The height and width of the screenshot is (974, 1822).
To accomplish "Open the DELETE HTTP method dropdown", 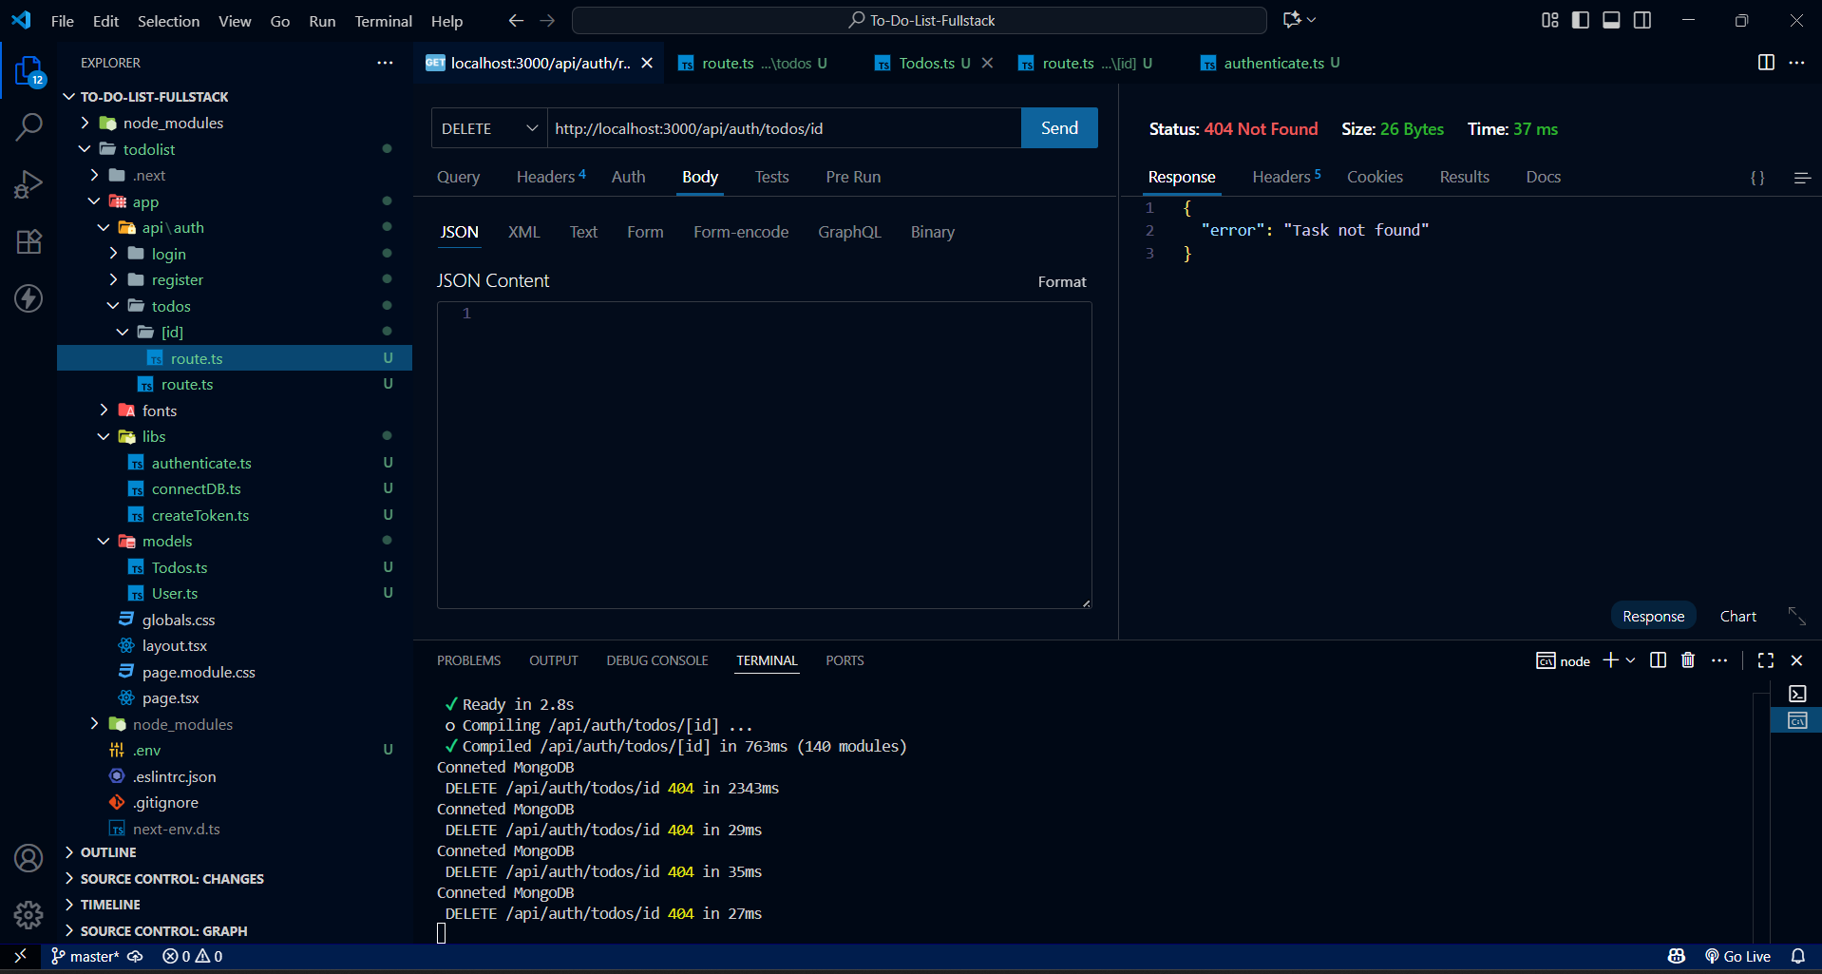I will (x=489, y=128).
